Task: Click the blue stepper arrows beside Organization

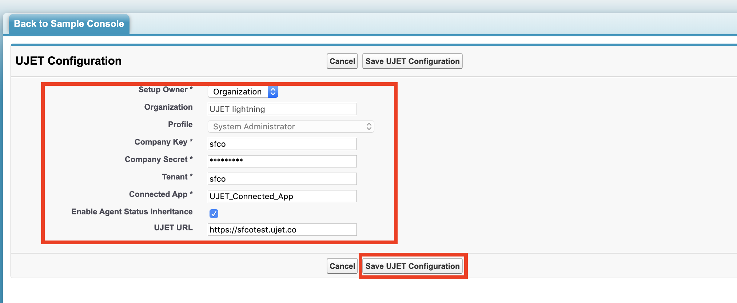Action: click(273, 92)
